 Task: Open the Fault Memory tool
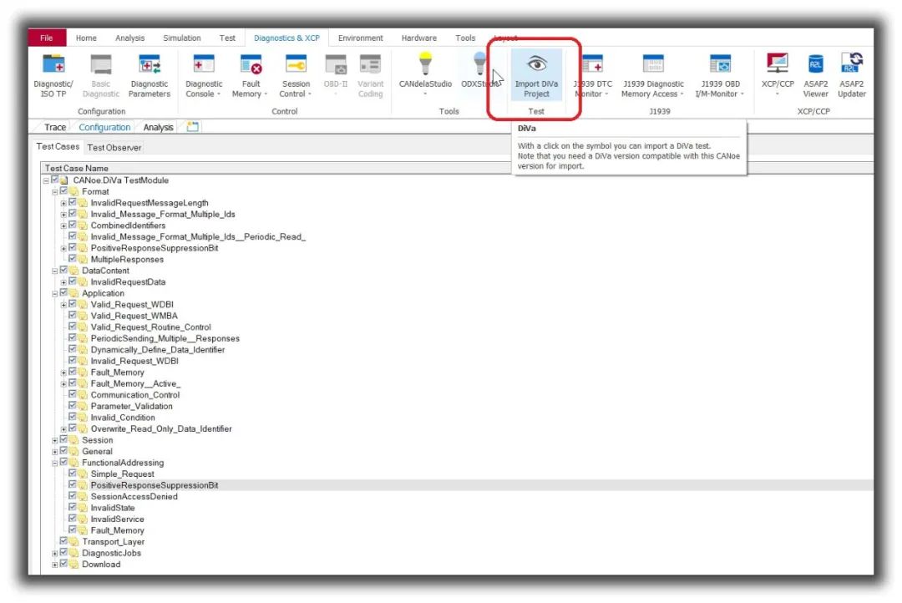tap(251, 75)
